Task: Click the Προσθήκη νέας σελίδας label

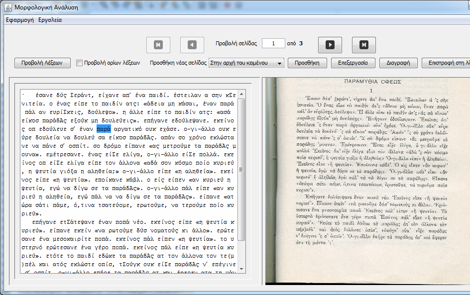Action: point(178,63)
